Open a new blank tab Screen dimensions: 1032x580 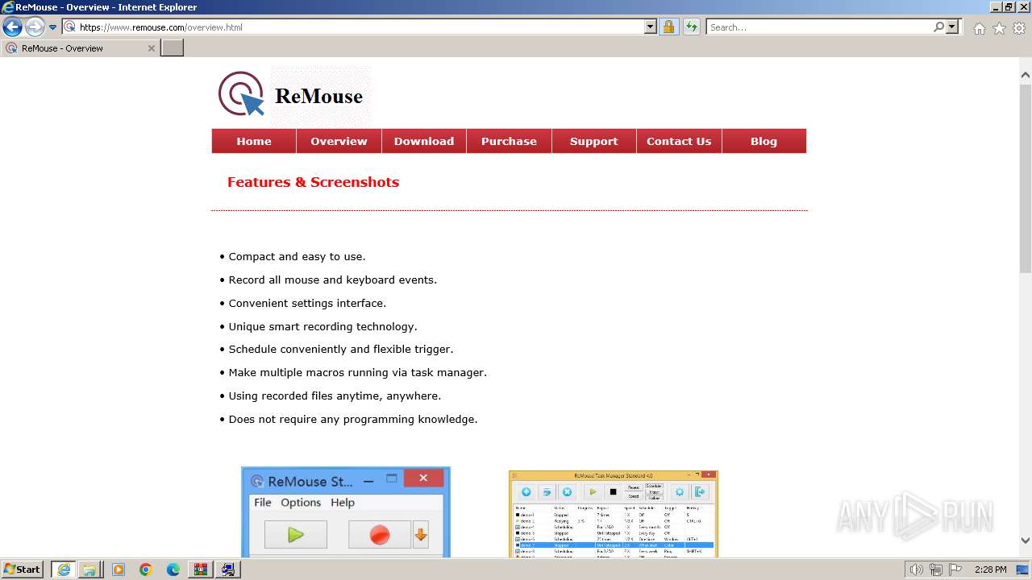point(173,48)
